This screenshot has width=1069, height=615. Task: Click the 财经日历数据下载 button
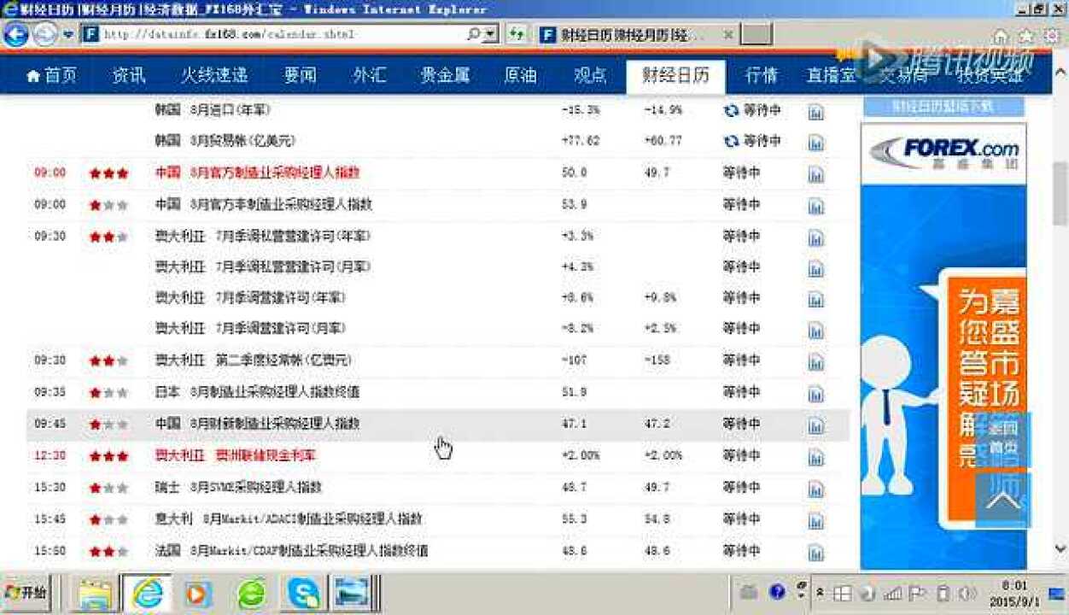point(943,107)
